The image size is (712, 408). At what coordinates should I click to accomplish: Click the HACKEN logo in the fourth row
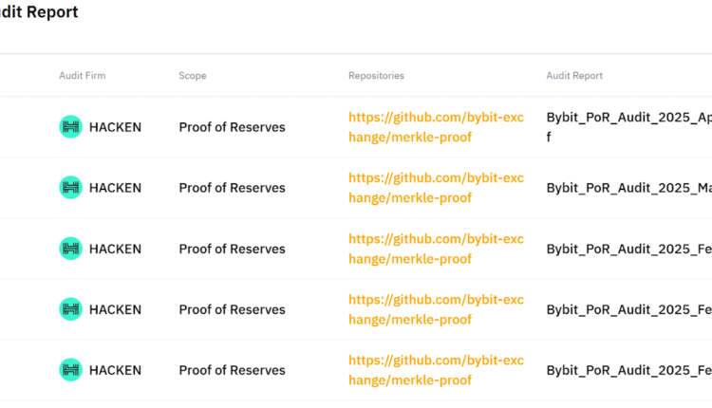71,309
